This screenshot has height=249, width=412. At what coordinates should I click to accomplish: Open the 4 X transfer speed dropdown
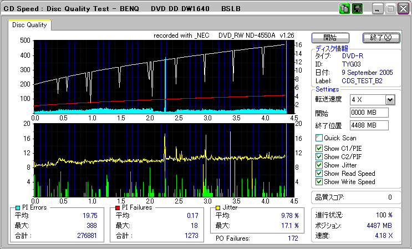point(390,100)
